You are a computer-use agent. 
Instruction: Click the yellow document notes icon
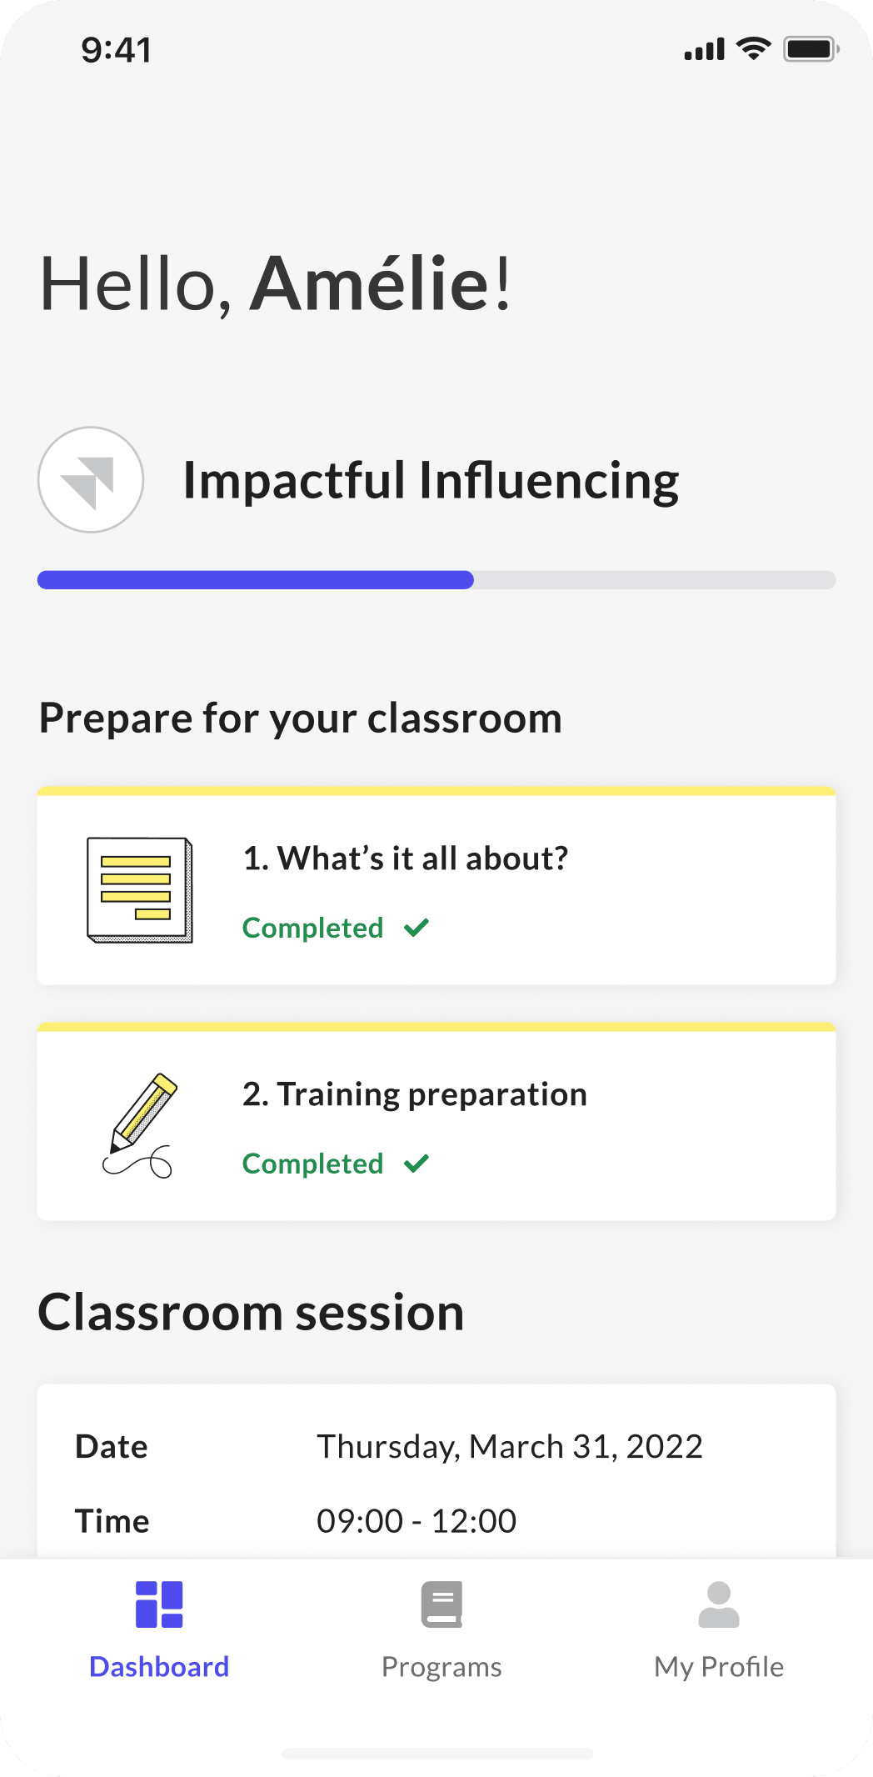coord(140,890)
